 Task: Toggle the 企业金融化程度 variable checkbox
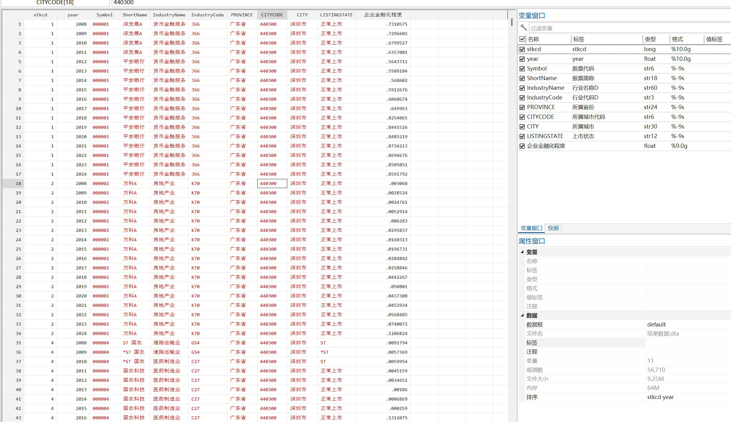click(522, 146)
